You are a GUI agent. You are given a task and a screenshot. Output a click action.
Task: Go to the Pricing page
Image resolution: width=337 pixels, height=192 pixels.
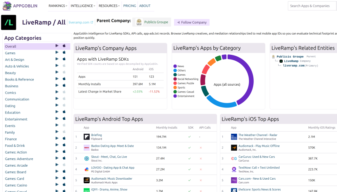point(130,6)
